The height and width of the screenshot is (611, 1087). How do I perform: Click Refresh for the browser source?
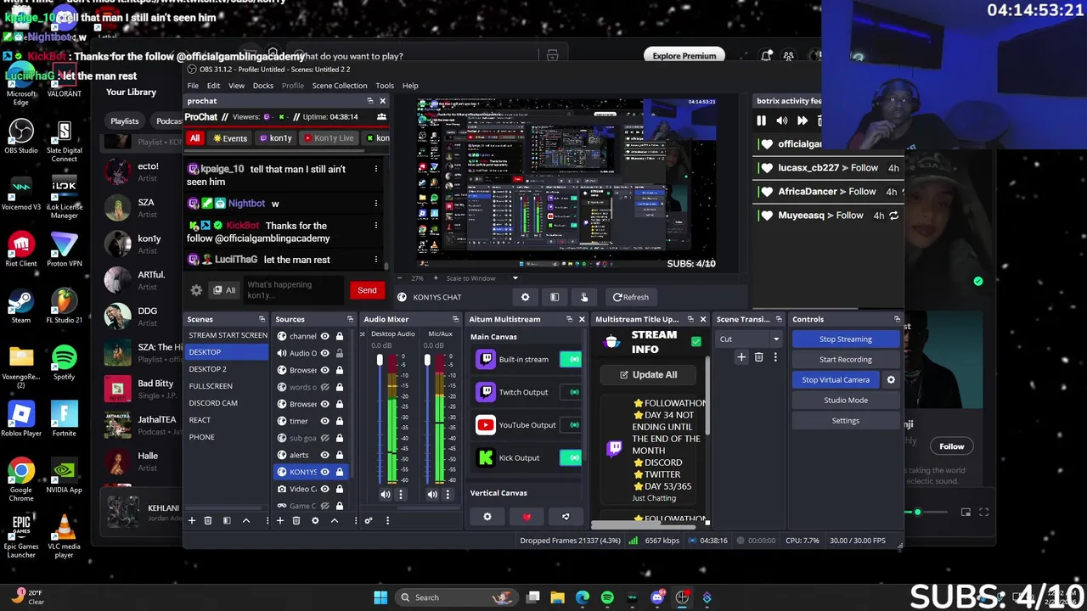click(x=631, y=297)
